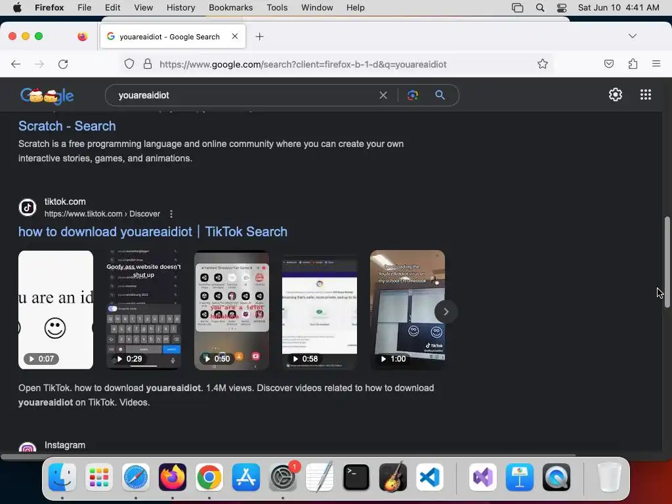Open the Trash in the dock
This screenshot has height=504, width=672.
tap(609, 477)
